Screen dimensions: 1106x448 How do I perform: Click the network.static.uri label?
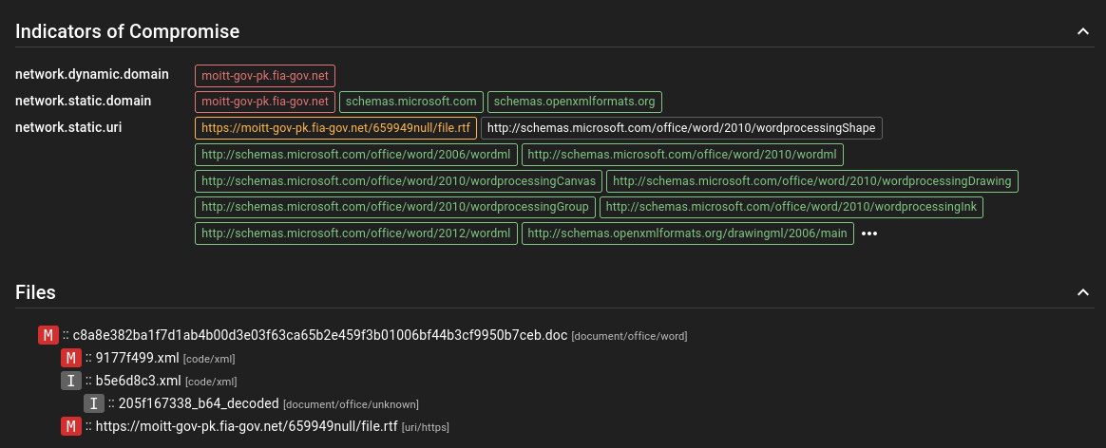click(68, 127)
